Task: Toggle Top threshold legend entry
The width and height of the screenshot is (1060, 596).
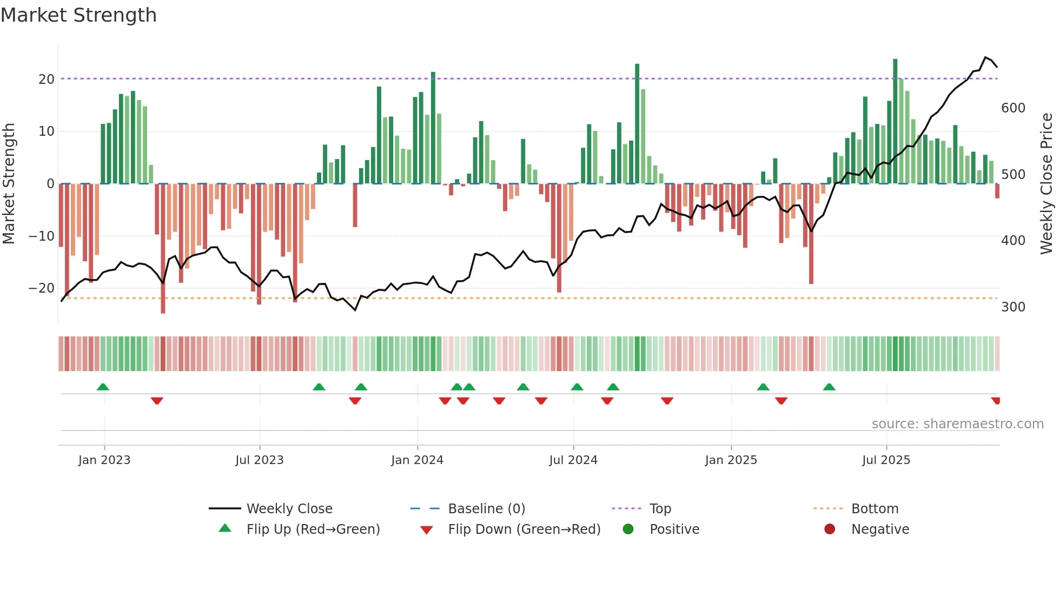Action: point(660,509)
